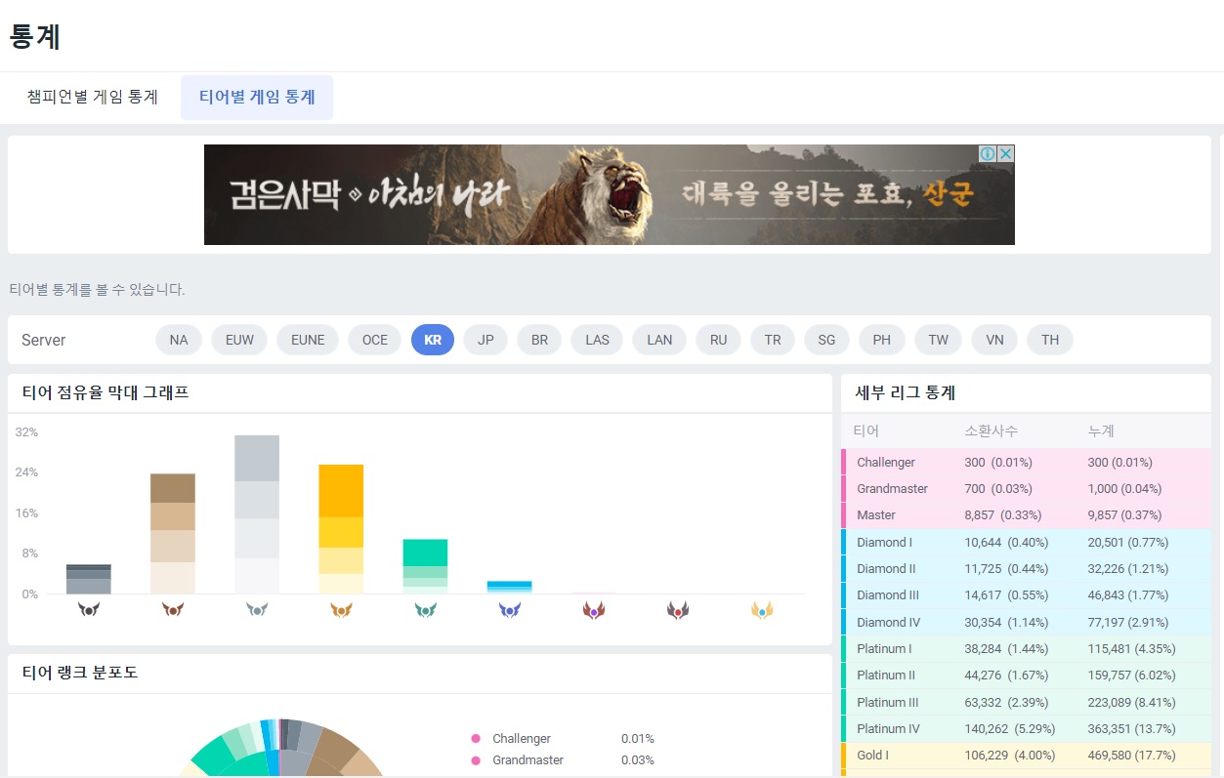Select the VN server
Screen dimensions: 1224x778
[994, 340]
